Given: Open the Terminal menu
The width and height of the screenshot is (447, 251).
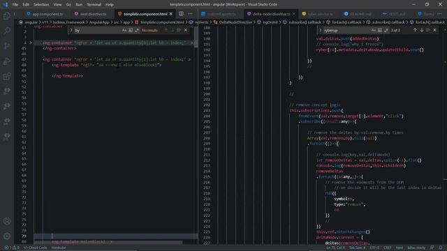Looking at the screenshot, I should pos(94,5).
